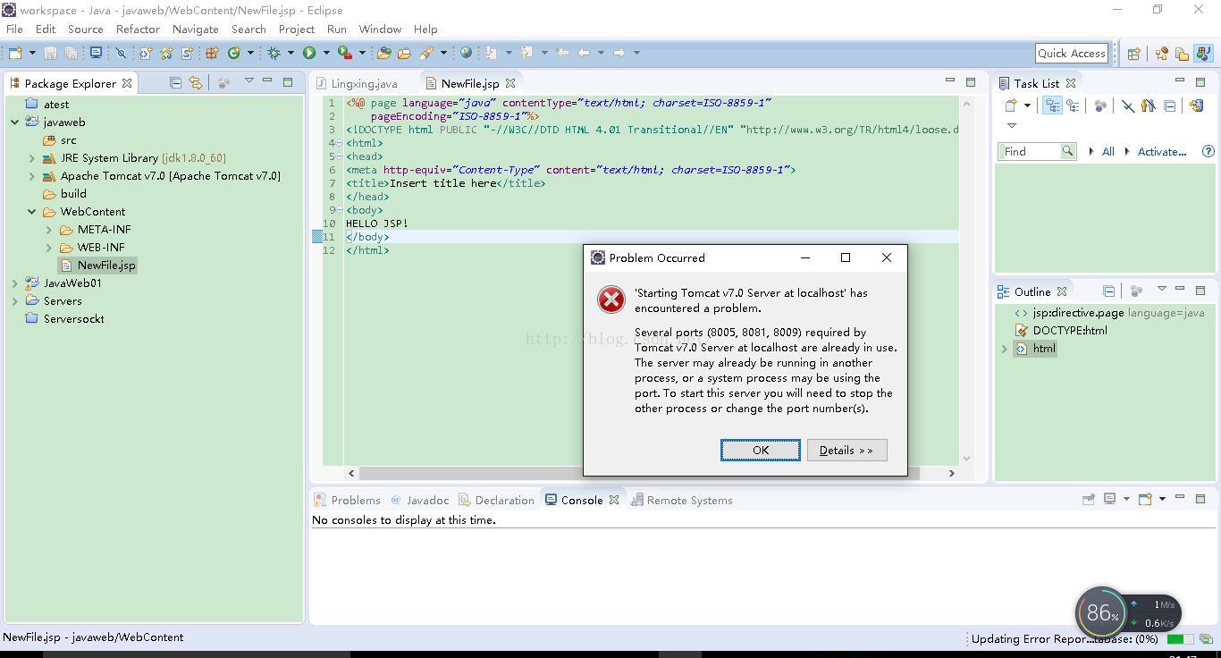Open the Task List view menu triangle
1221x658 pixels.
[x=1012, y=125]
